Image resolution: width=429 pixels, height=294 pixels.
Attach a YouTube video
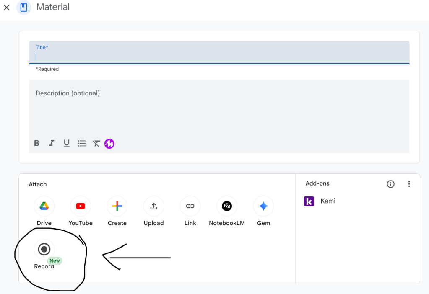[x=81, y=206]
